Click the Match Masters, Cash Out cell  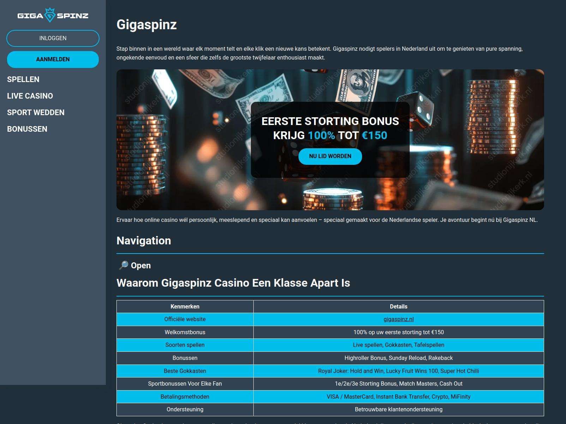pyautogui.click(x=399, y=384)
